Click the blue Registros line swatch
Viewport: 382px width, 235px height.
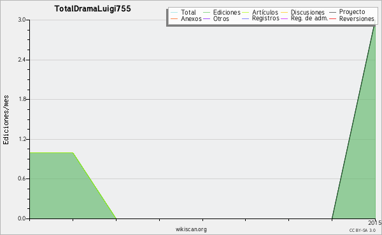point(245,18)
